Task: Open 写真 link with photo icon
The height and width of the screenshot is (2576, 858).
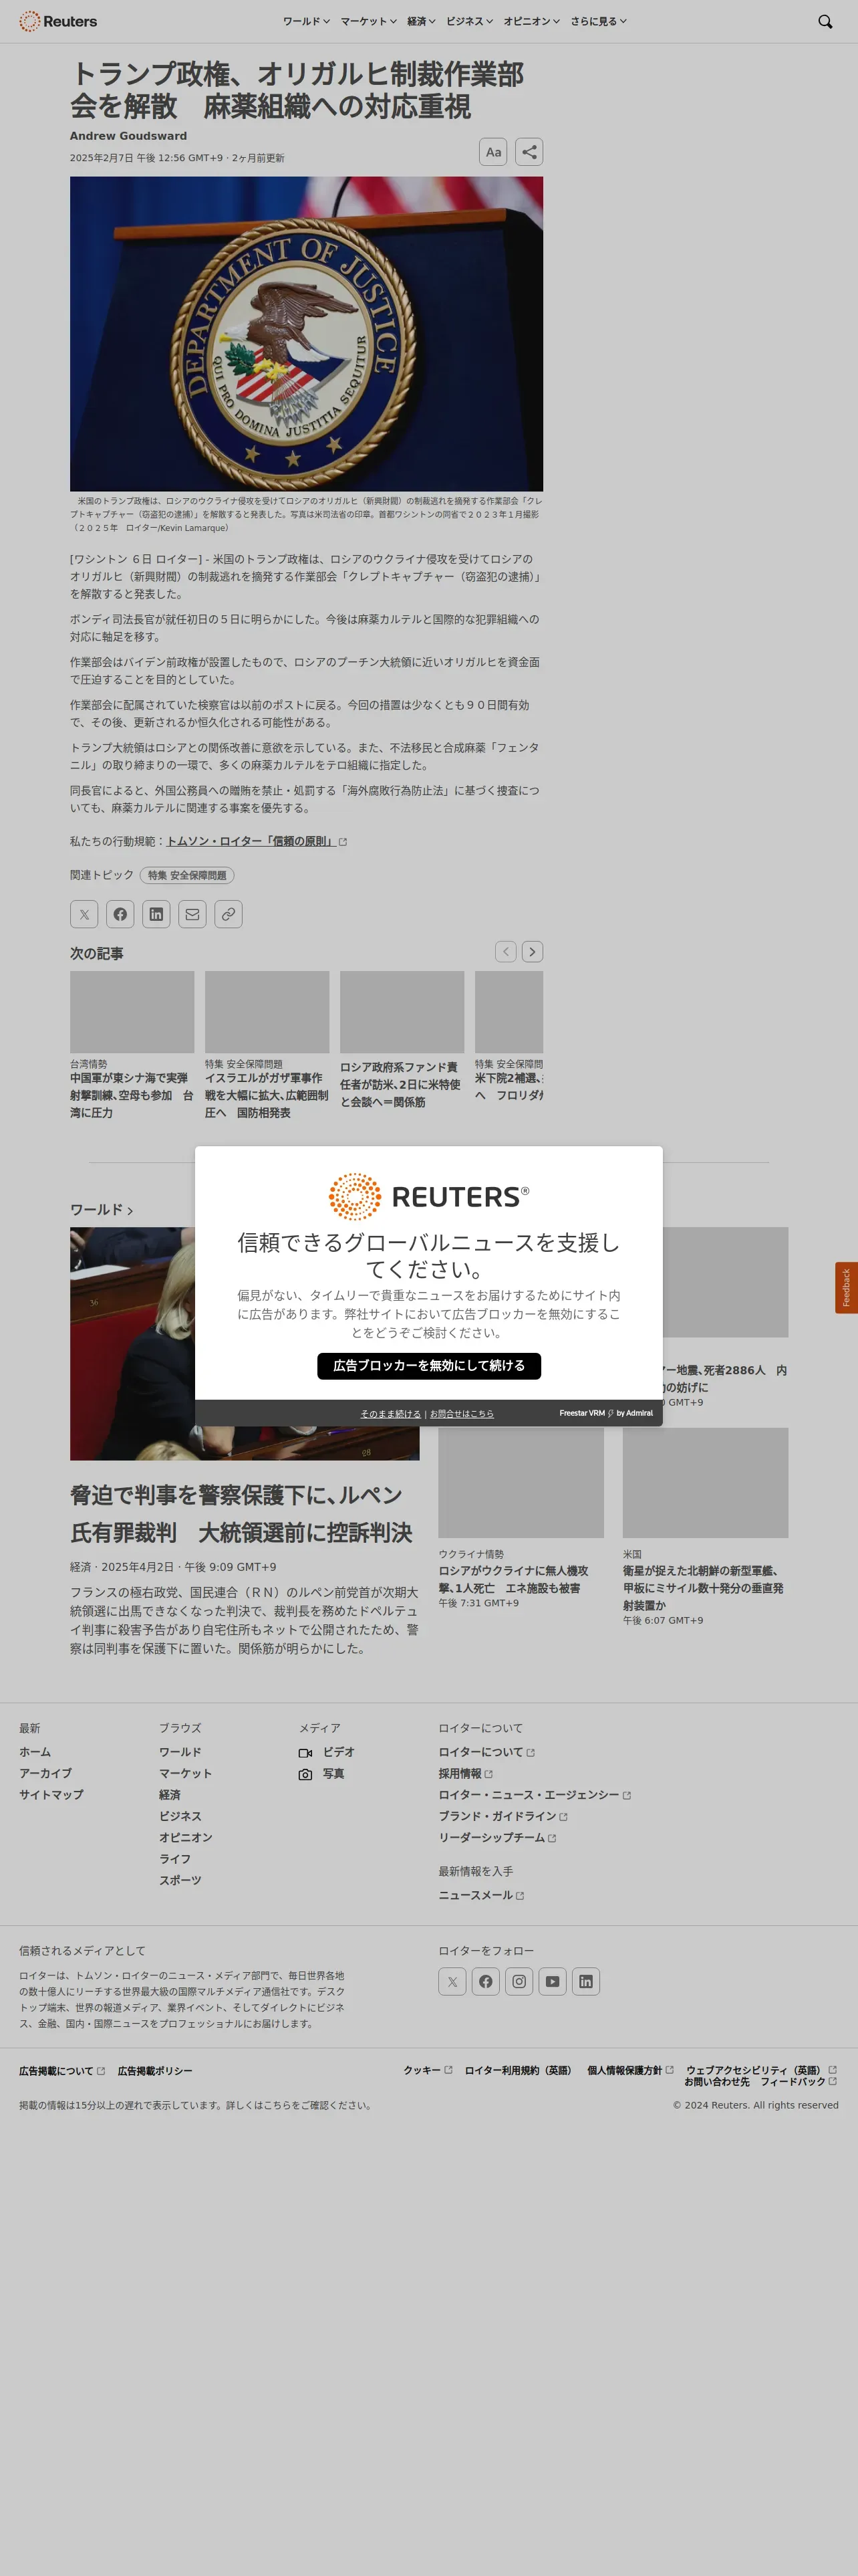Action: tap(321, 1774)
